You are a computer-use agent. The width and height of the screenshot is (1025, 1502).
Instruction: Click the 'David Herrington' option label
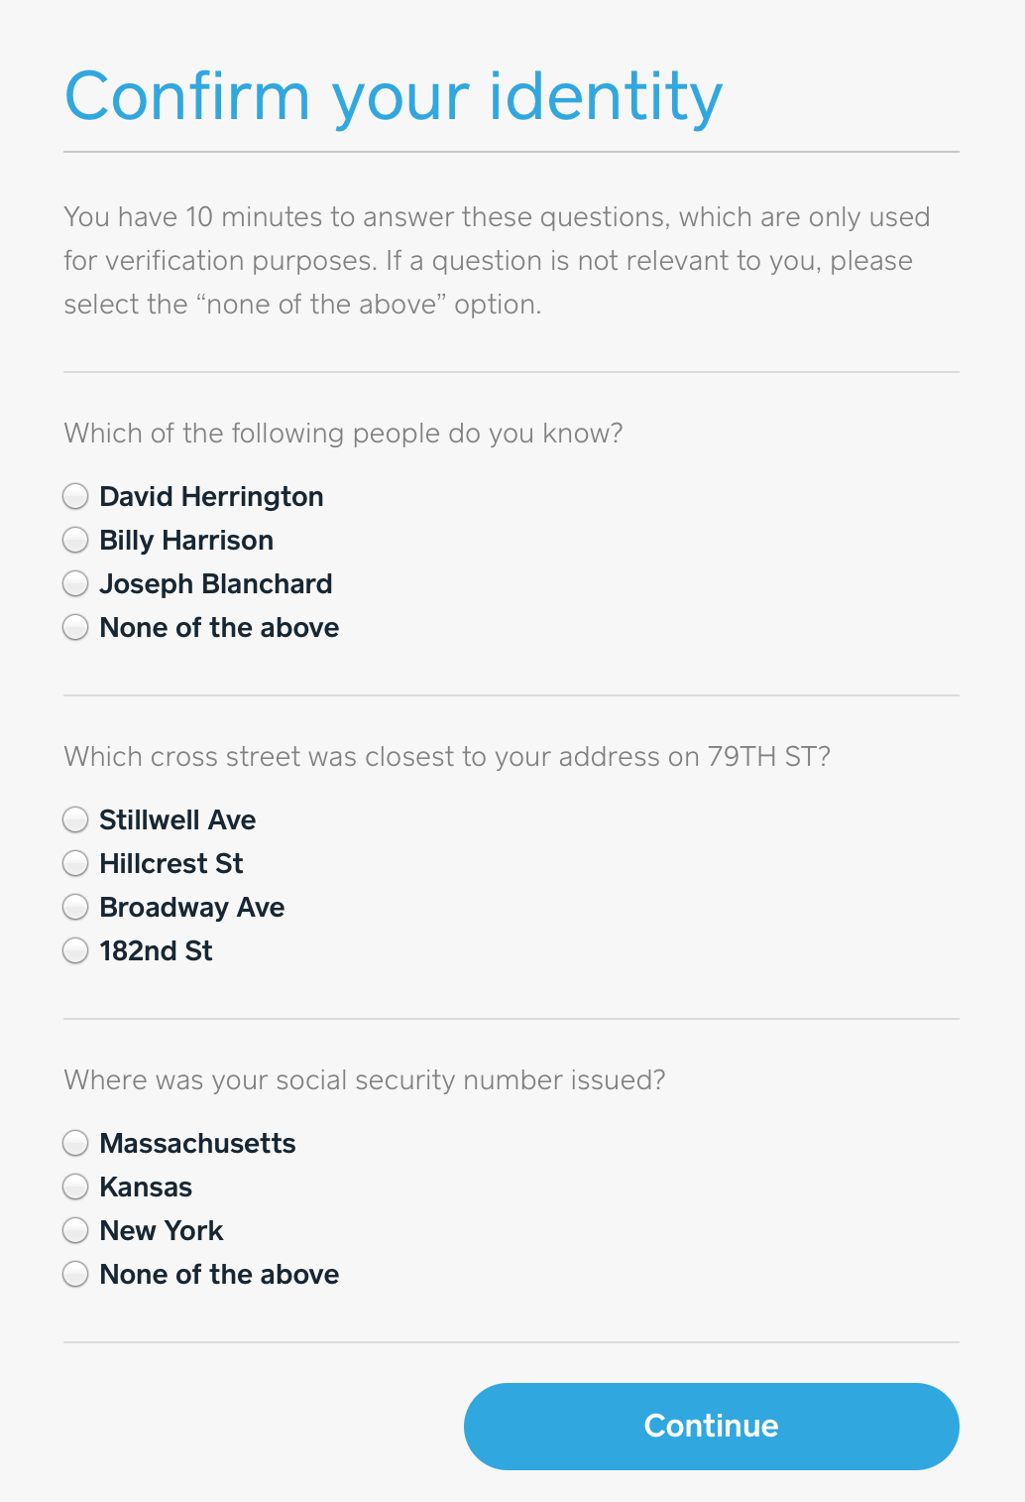tap(211, 496)
